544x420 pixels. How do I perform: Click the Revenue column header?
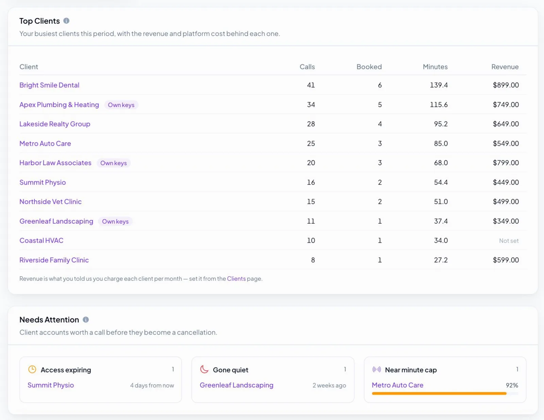point(505,67)
